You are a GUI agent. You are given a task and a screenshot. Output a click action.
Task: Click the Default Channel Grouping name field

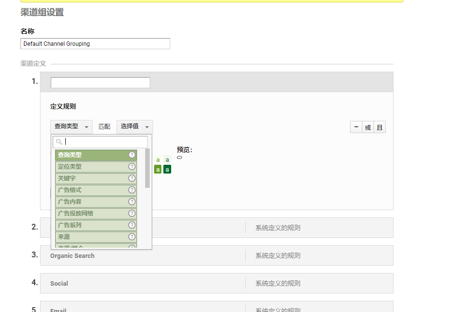95,43
